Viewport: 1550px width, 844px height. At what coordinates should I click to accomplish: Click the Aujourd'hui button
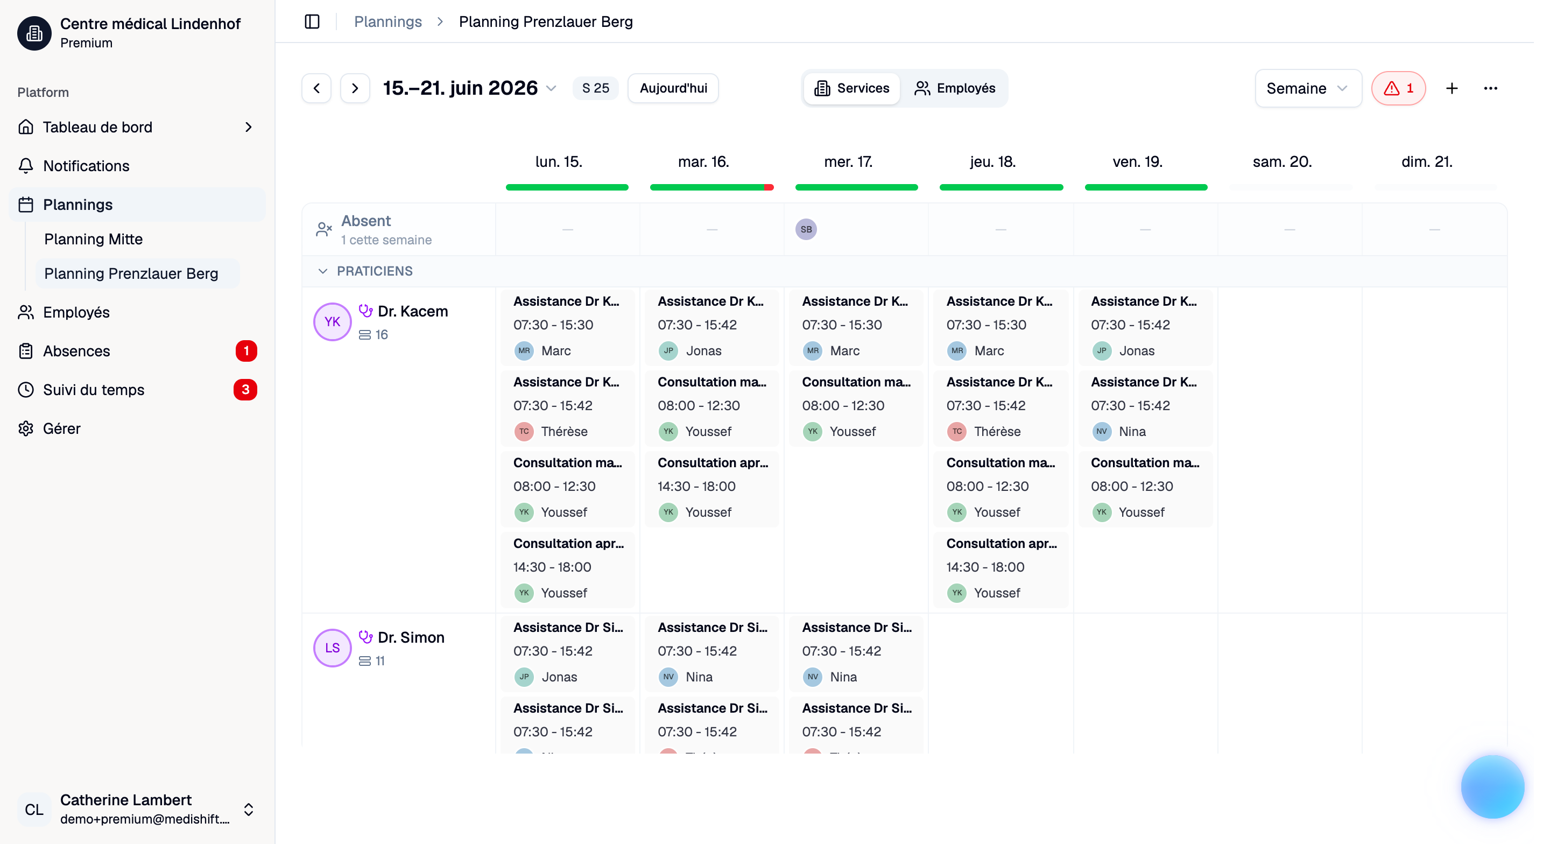[x=673, y=88]
